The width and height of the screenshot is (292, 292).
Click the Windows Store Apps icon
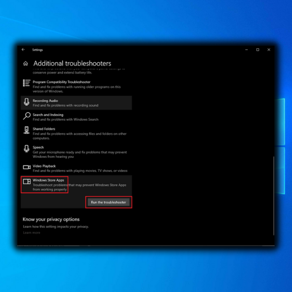pos(27,182)
